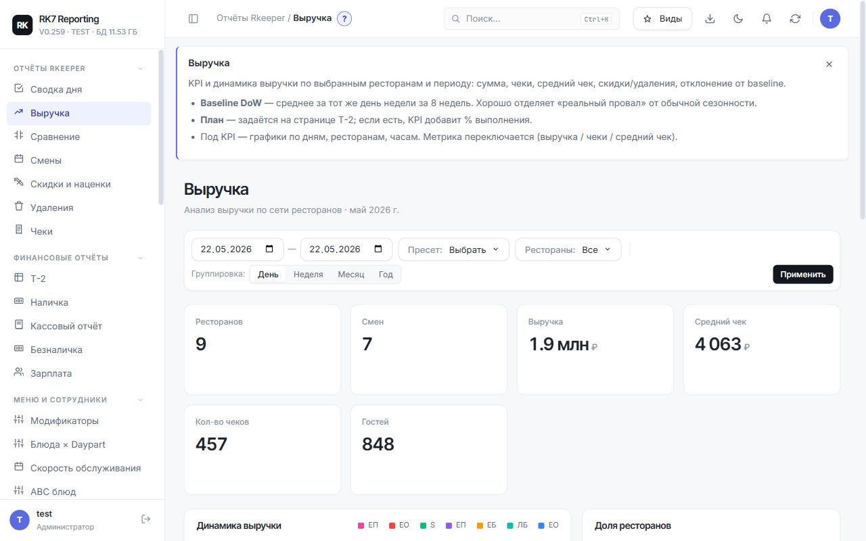The height and width of the screenshot is (541, 866).
Task: Open Скорость обслуживания page
Action: tap(79, 468)
